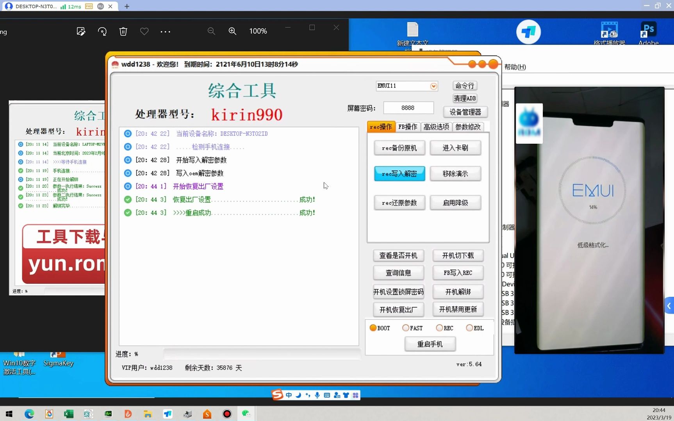Click the 查询信息 button

click(398, 273)
